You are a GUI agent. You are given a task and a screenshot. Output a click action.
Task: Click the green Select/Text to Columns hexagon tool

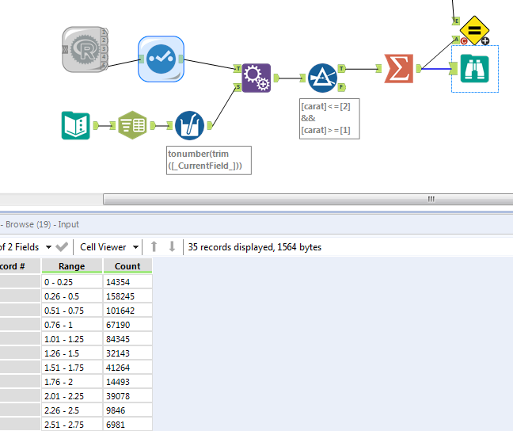pyautogui.click(x=132, y=125)
